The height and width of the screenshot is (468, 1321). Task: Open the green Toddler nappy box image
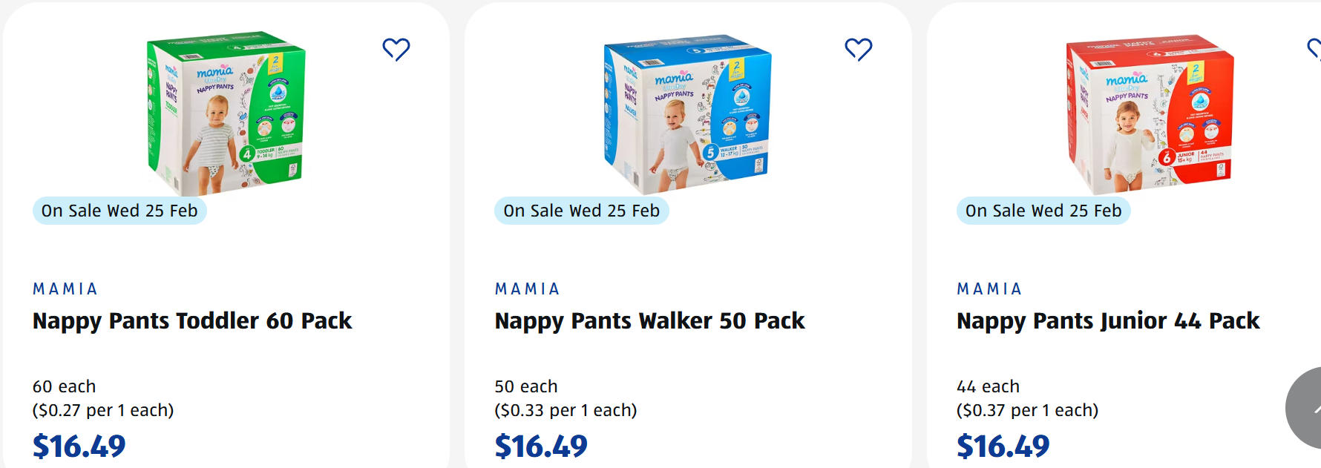coord(226,111)
